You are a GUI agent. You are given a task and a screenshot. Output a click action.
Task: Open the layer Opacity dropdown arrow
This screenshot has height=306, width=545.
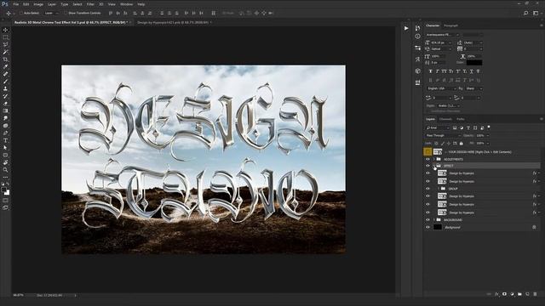point(488,135)
